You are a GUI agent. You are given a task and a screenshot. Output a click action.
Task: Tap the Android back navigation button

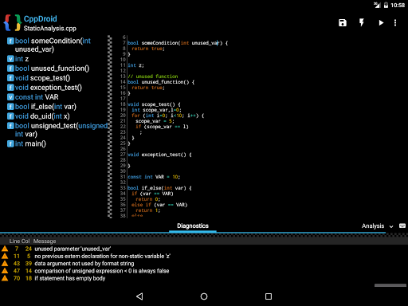(139, 296)
